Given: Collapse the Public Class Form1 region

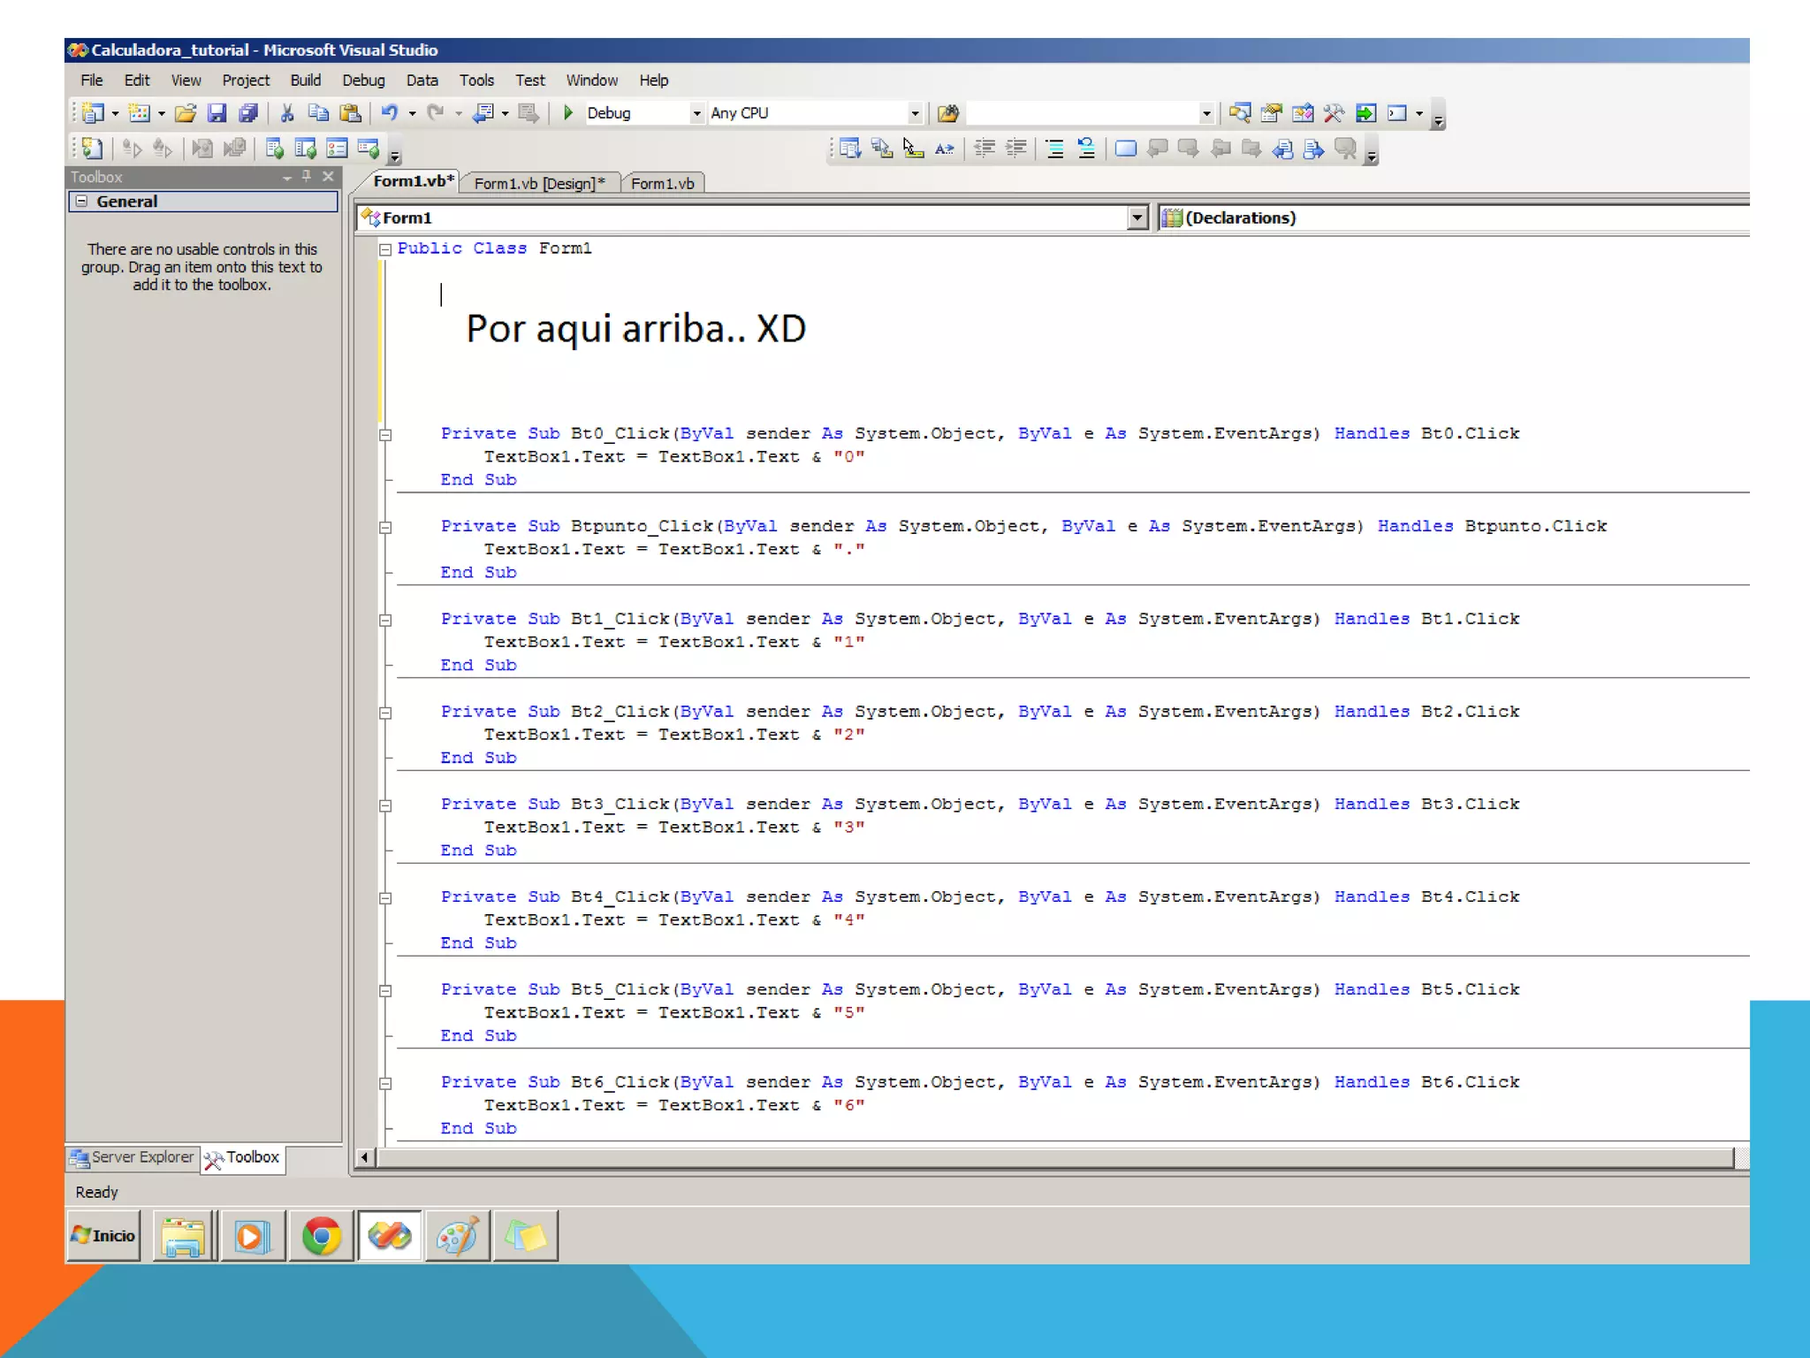Looking at the screenshot, I should [385, 250].
